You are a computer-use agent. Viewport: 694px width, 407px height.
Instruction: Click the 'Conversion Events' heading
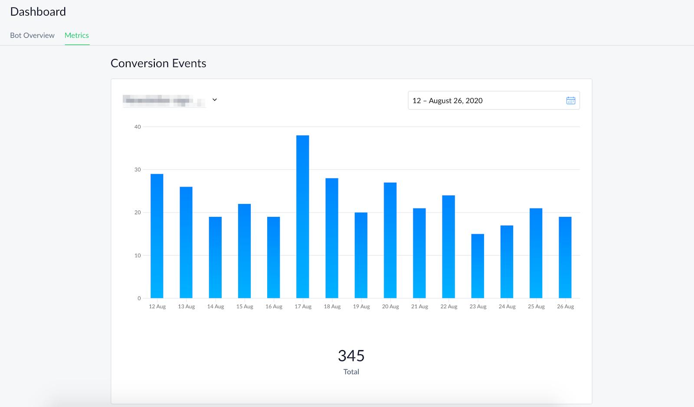158,63
